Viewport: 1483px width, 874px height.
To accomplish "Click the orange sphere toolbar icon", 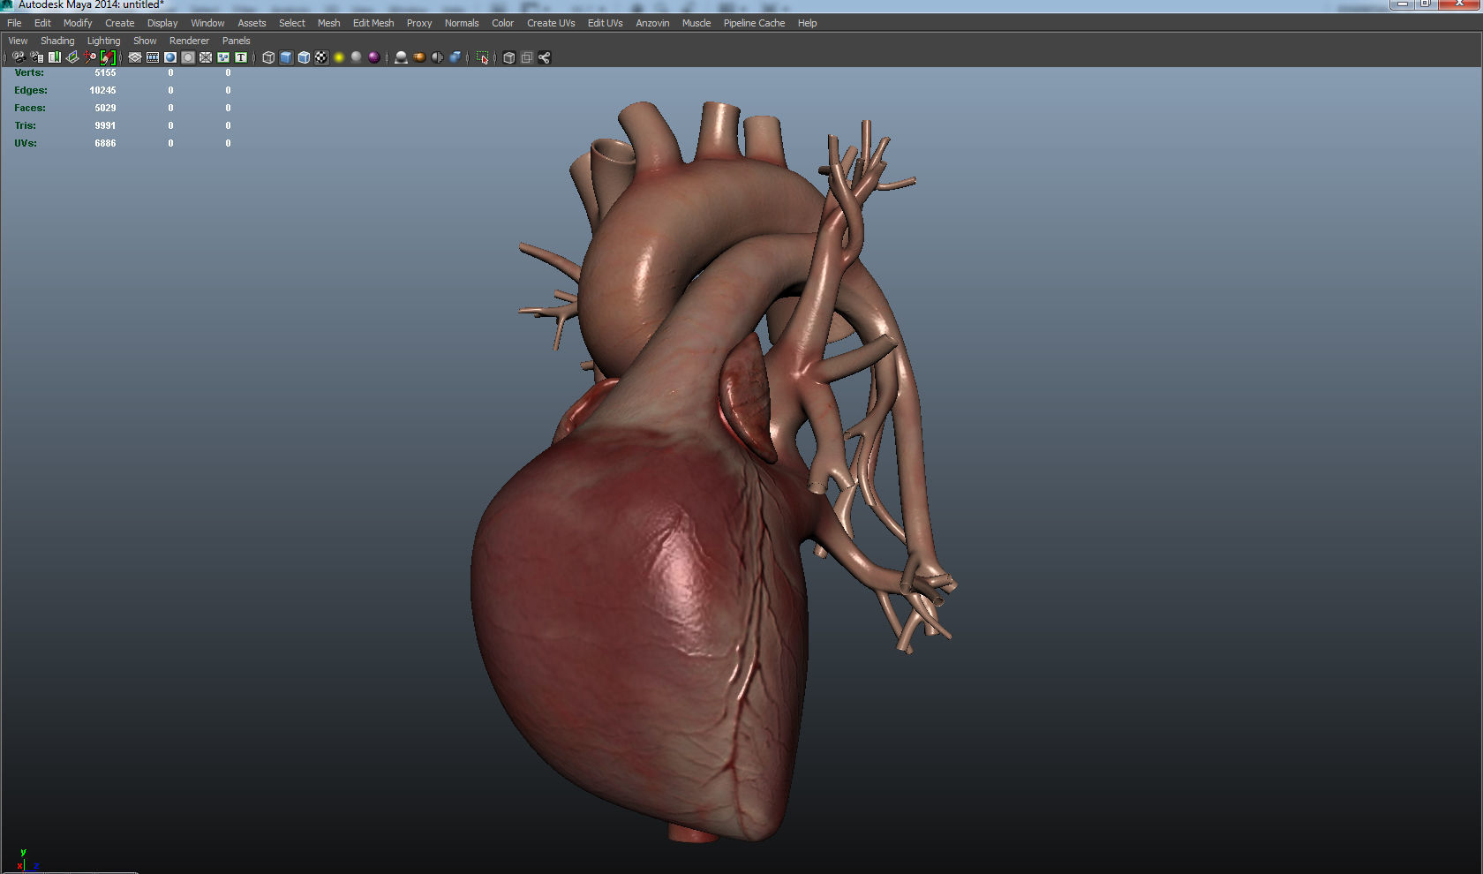I will (x=419, y=57).
